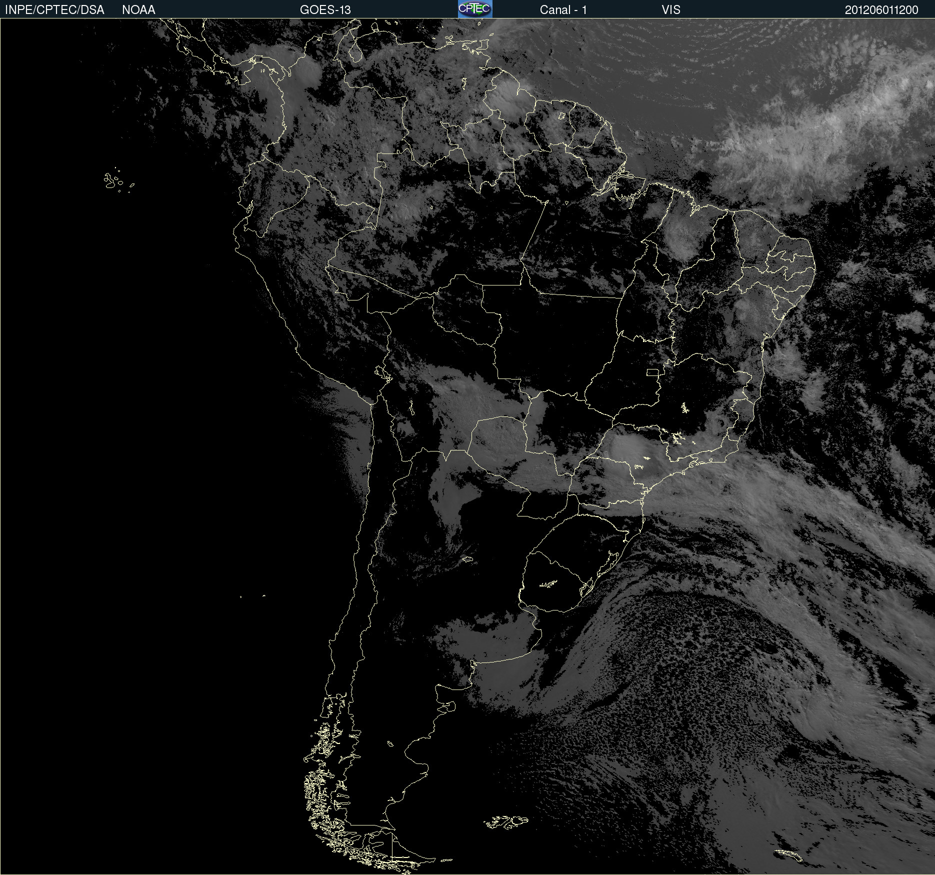
Task: Click the 201206011200 timestamp
Action: (881, 10)
